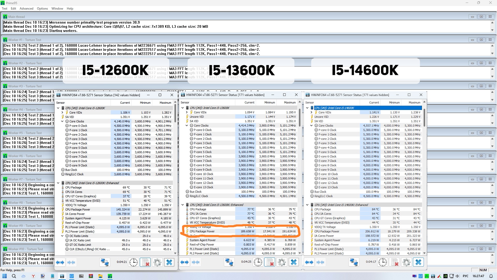
Task: Click logging sheet icon in i5-14600K HWiNFO window
Action: point(394,262)
